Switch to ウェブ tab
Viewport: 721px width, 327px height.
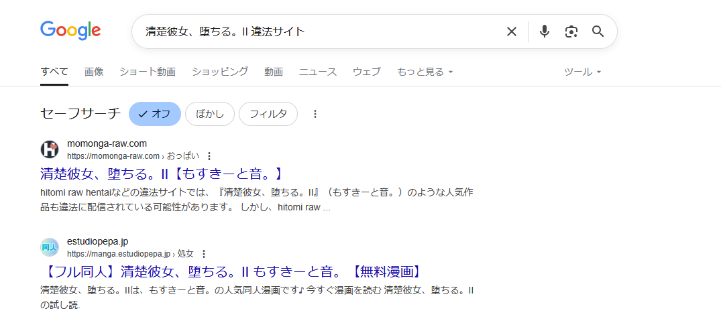point(367,72)
